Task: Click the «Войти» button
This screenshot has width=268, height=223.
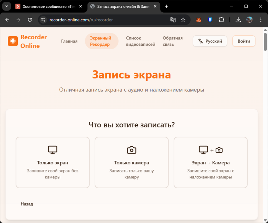Action: coord(244,41)
